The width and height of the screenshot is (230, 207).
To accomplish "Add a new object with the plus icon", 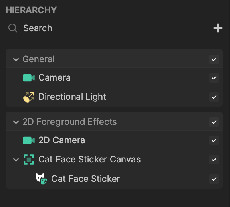I will coord(218,28).
